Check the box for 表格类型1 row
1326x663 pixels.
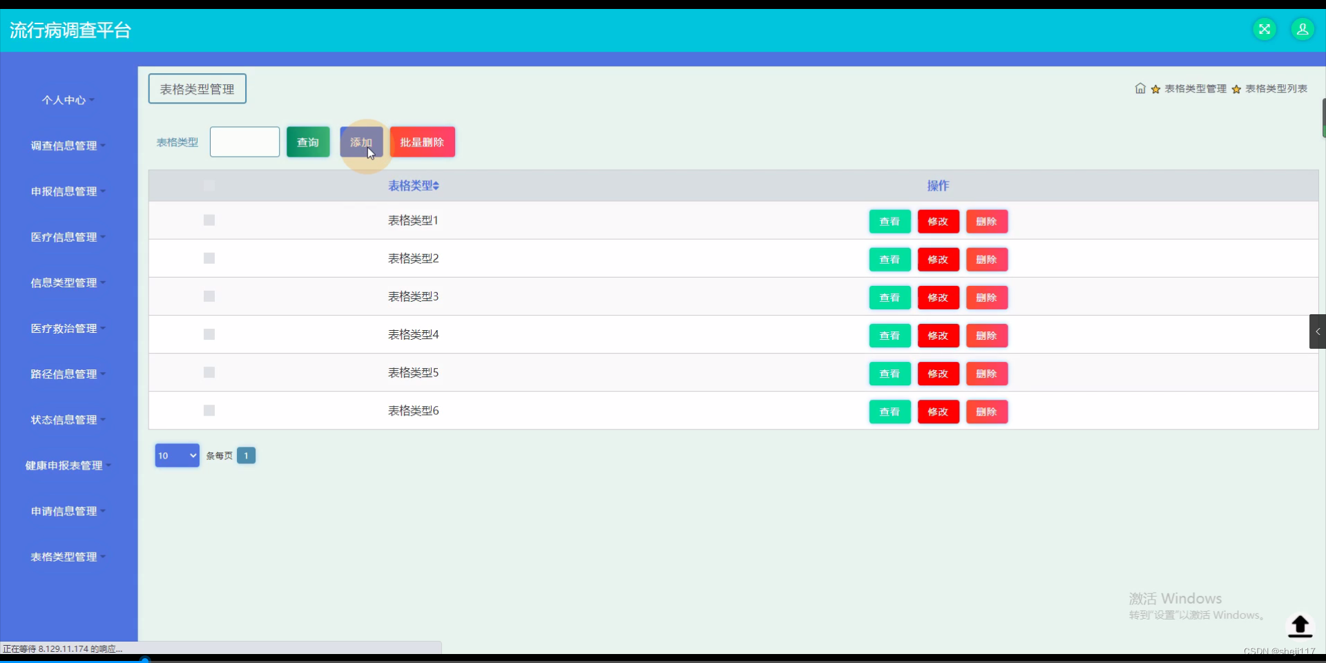pyautogui.click(x=209, y=220)
